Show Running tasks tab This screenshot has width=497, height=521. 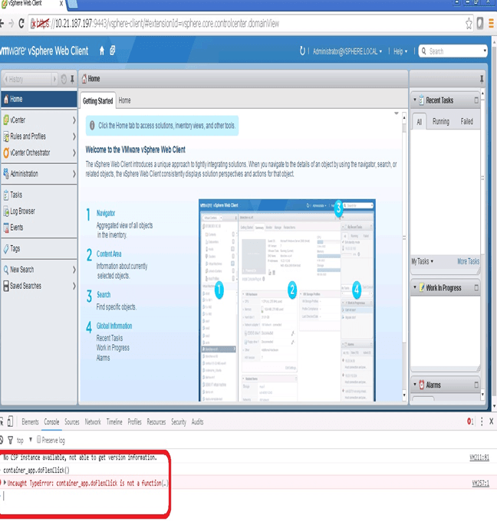pyautogui.click(x=441, y=121)
